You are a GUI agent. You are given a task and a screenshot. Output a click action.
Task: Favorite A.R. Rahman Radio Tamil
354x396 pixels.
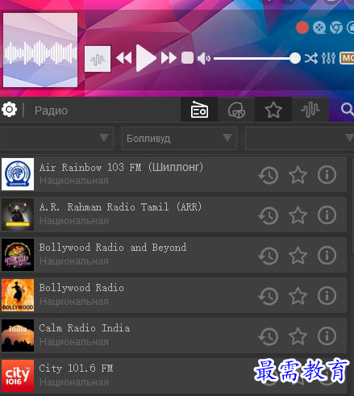pos(298,215)
